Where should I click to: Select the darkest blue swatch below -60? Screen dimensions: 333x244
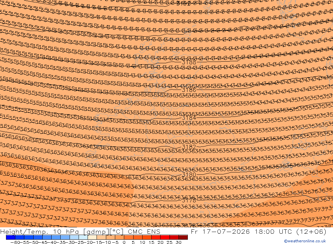click(11, 237)
